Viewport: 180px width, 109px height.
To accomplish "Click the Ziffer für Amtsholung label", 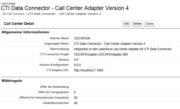I will 54,87.
